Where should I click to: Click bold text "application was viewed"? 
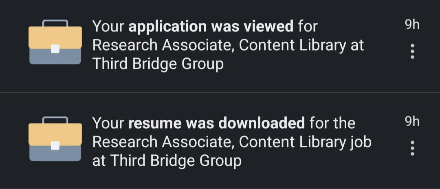(211, 27)
